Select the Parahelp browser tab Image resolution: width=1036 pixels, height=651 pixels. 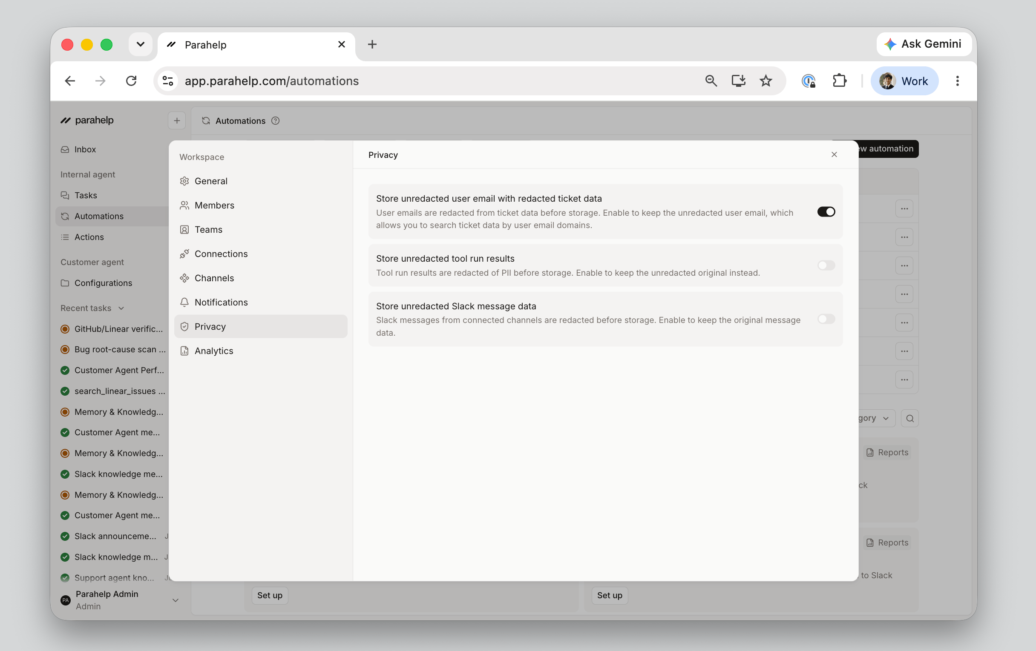(256, 45)
